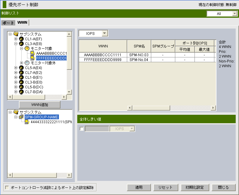Click the 平均値 column header
Screen dimensions: 239x195
tap(185, 49)
